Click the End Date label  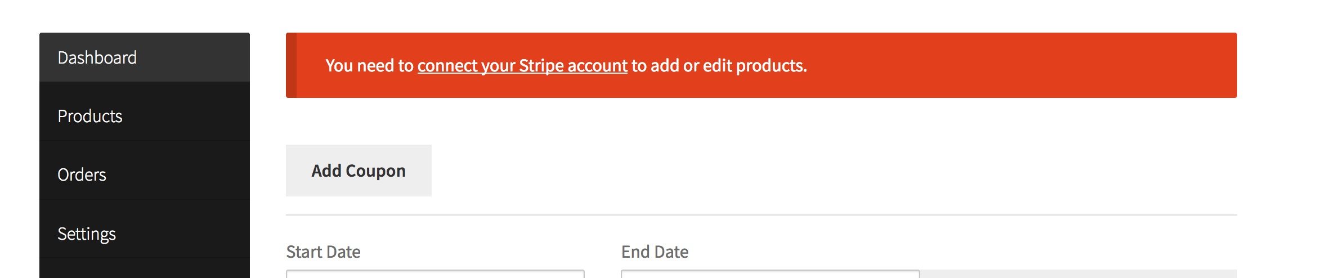tap(655, 252)
